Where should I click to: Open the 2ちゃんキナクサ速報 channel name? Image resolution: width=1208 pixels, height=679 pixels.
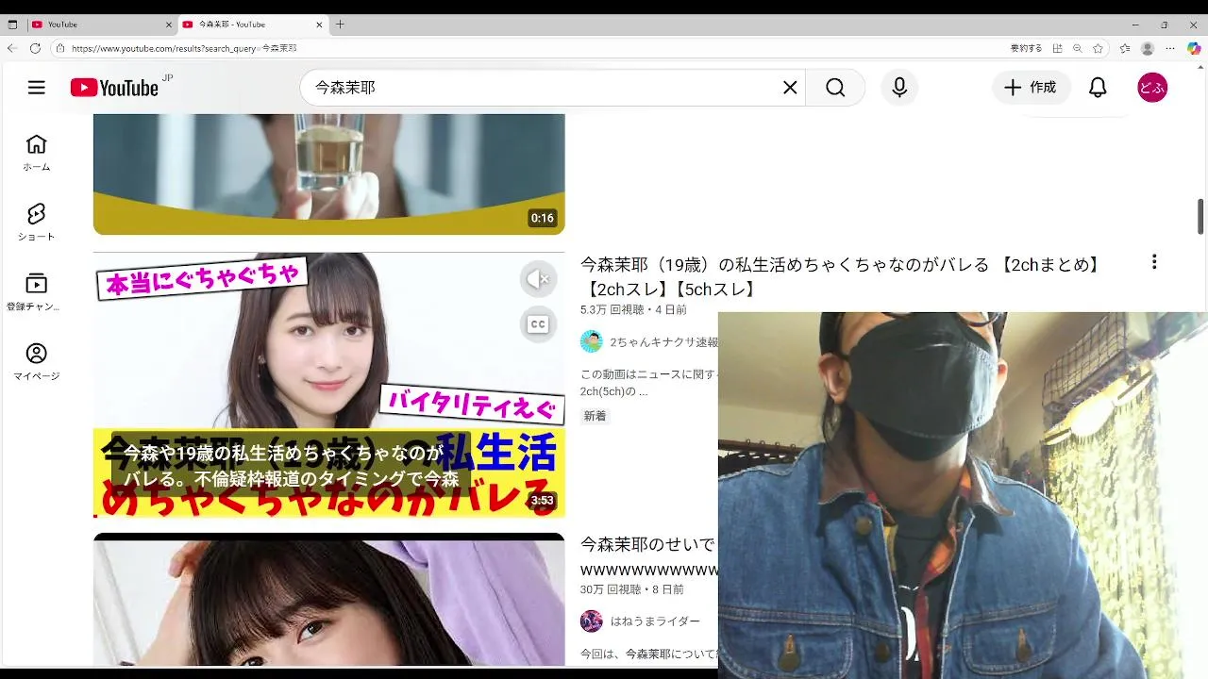(x=663, y=342)
